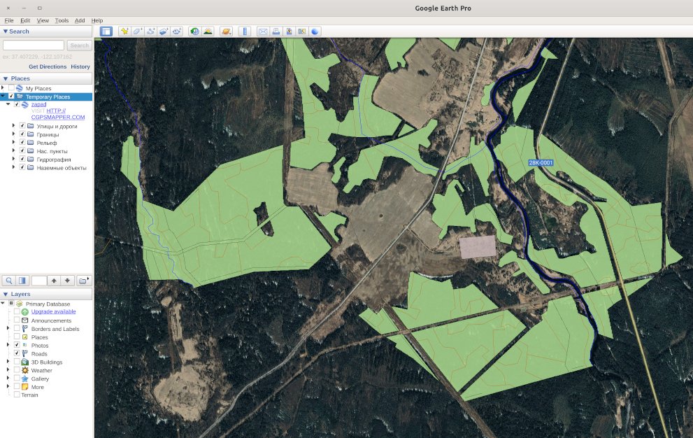Open the planet switcher icon
693x438 pixels.
point(226,31)
